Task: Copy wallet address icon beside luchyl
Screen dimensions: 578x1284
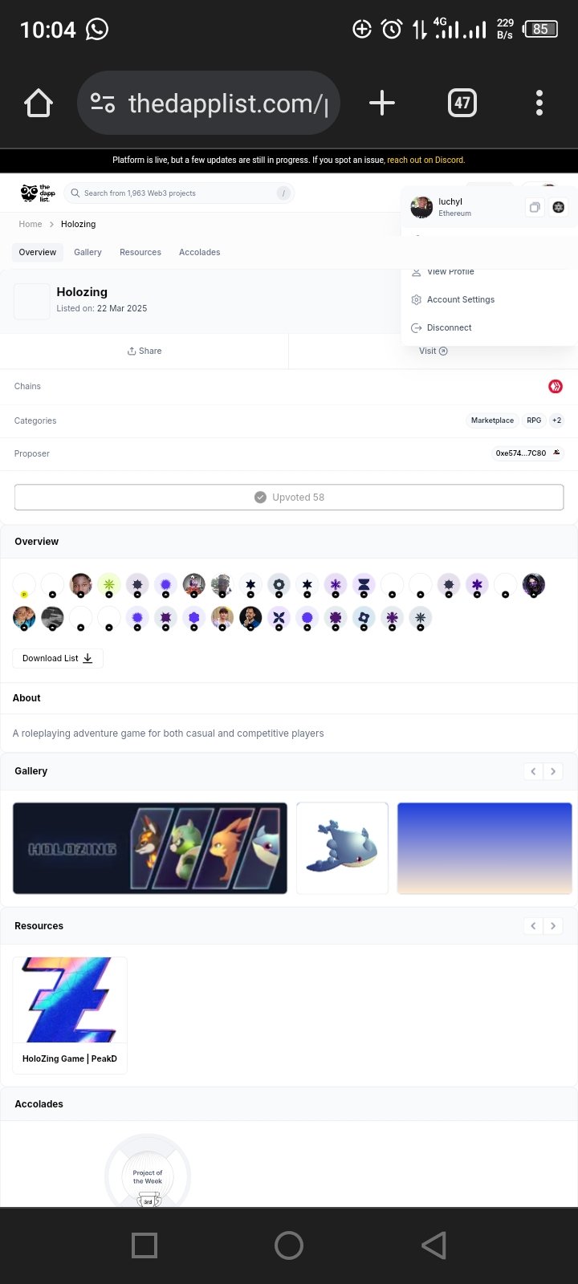Action: (534, 208)
